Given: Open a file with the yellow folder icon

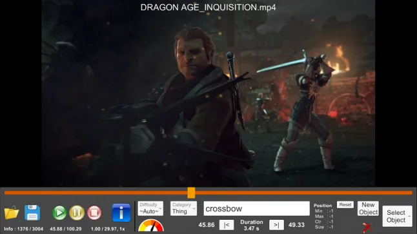Looking at the screenshot, I should [x=12, y=213].
